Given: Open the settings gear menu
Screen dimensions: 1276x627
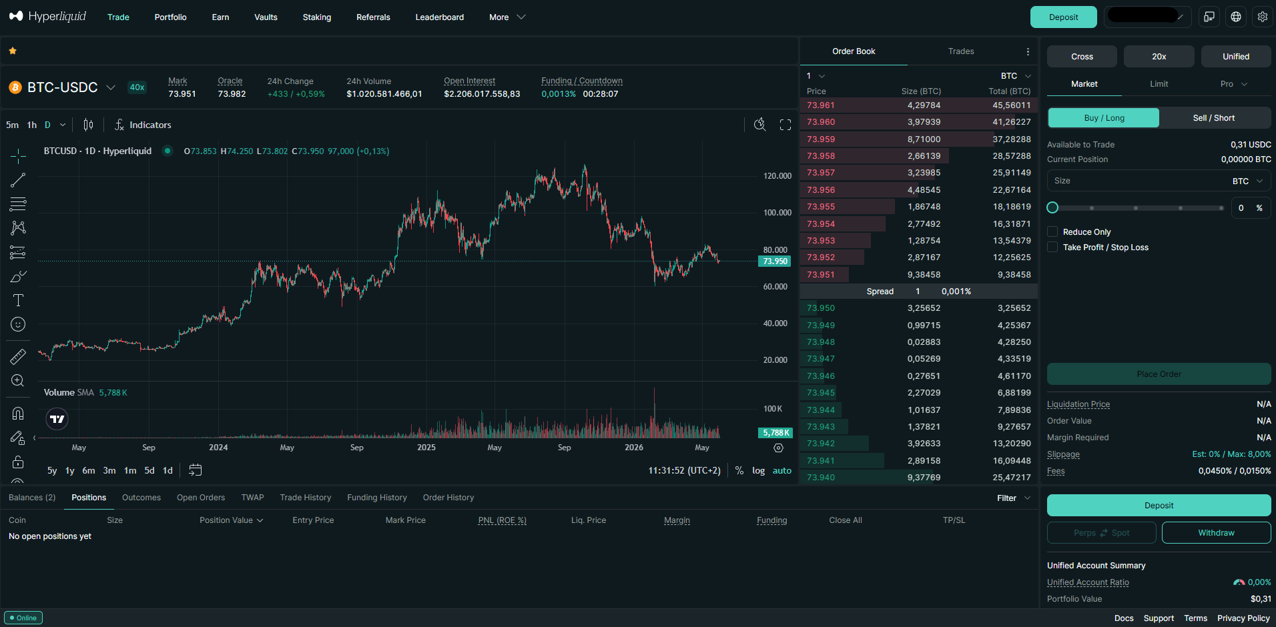Looking at the screenshot, I should 1263,17.
